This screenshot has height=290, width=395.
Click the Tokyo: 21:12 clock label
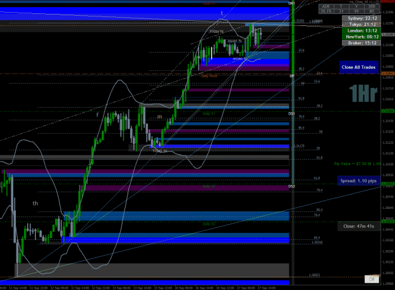[x=361, y=24]
